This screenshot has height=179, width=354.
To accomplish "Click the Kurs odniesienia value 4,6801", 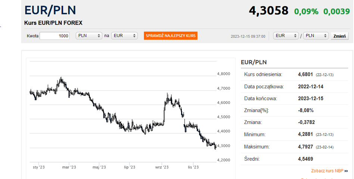I will [306, 74].
